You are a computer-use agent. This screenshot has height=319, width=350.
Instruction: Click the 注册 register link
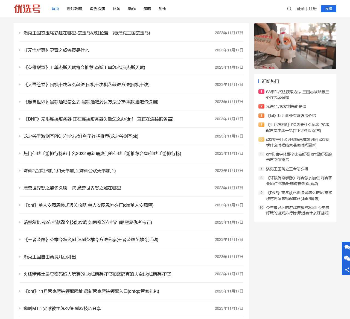(313, 9)
